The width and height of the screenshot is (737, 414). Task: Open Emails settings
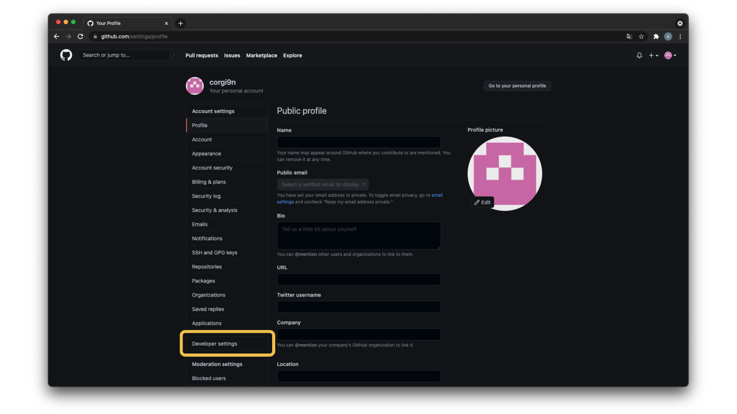tap(227, 224)
